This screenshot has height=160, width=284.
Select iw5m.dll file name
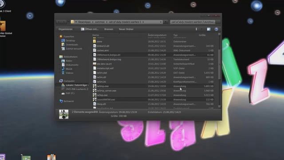click(102, 77)
